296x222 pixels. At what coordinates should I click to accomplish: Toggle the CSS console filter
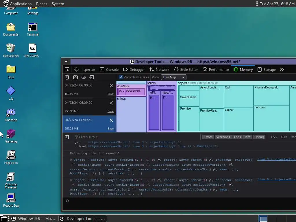click(274, 137)
